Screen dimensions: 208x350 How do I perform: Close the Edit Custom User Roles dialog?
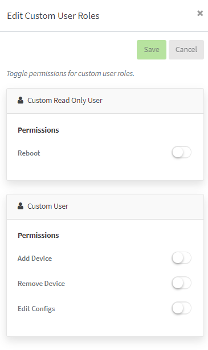[x=200, y=13]
